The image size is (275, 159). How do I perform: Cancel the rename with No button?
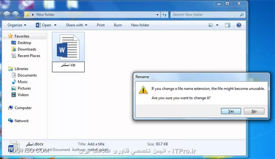pos(254,111)
